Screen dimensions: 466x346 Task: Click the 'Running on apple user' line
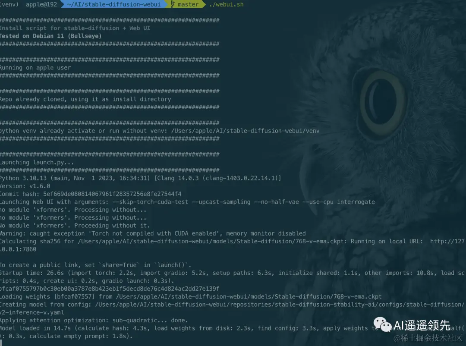coord(35,67)
